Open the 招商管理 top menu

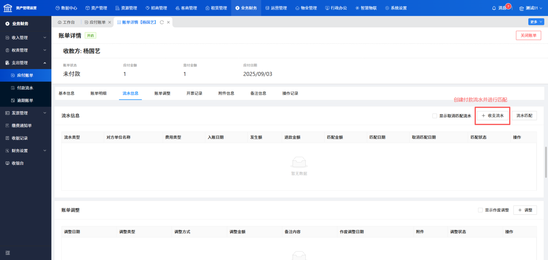tap(156, 8)
